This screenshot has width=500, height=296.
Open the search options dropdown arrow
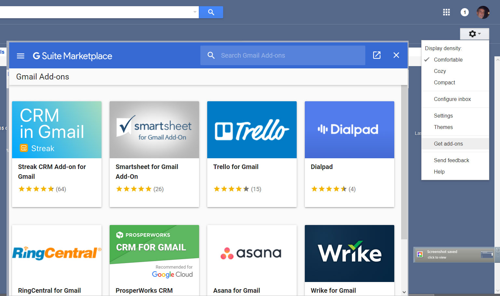(x=195, y=12)
